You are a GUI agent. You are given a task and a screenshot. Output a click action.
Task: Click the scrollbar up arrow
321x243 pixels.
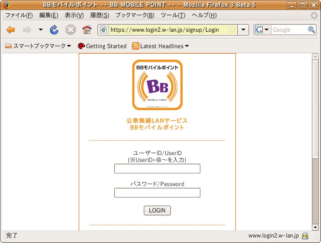click(315, 56)
